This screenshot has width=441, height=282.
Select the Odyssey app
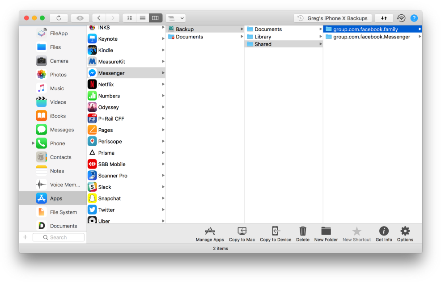126,107
